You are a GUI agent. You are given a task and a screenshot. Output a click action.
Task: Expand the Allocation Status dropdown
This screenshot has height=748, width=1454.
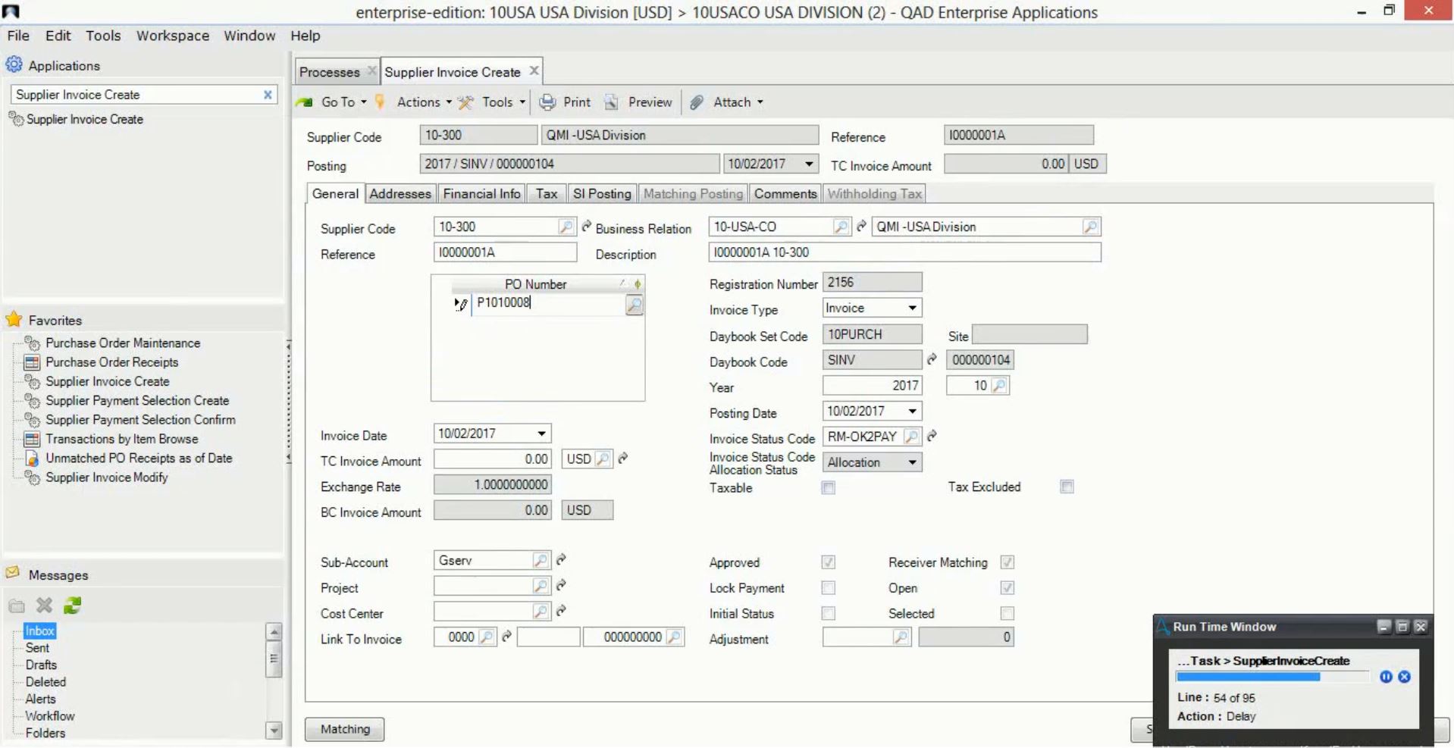(x=912, y=462)
